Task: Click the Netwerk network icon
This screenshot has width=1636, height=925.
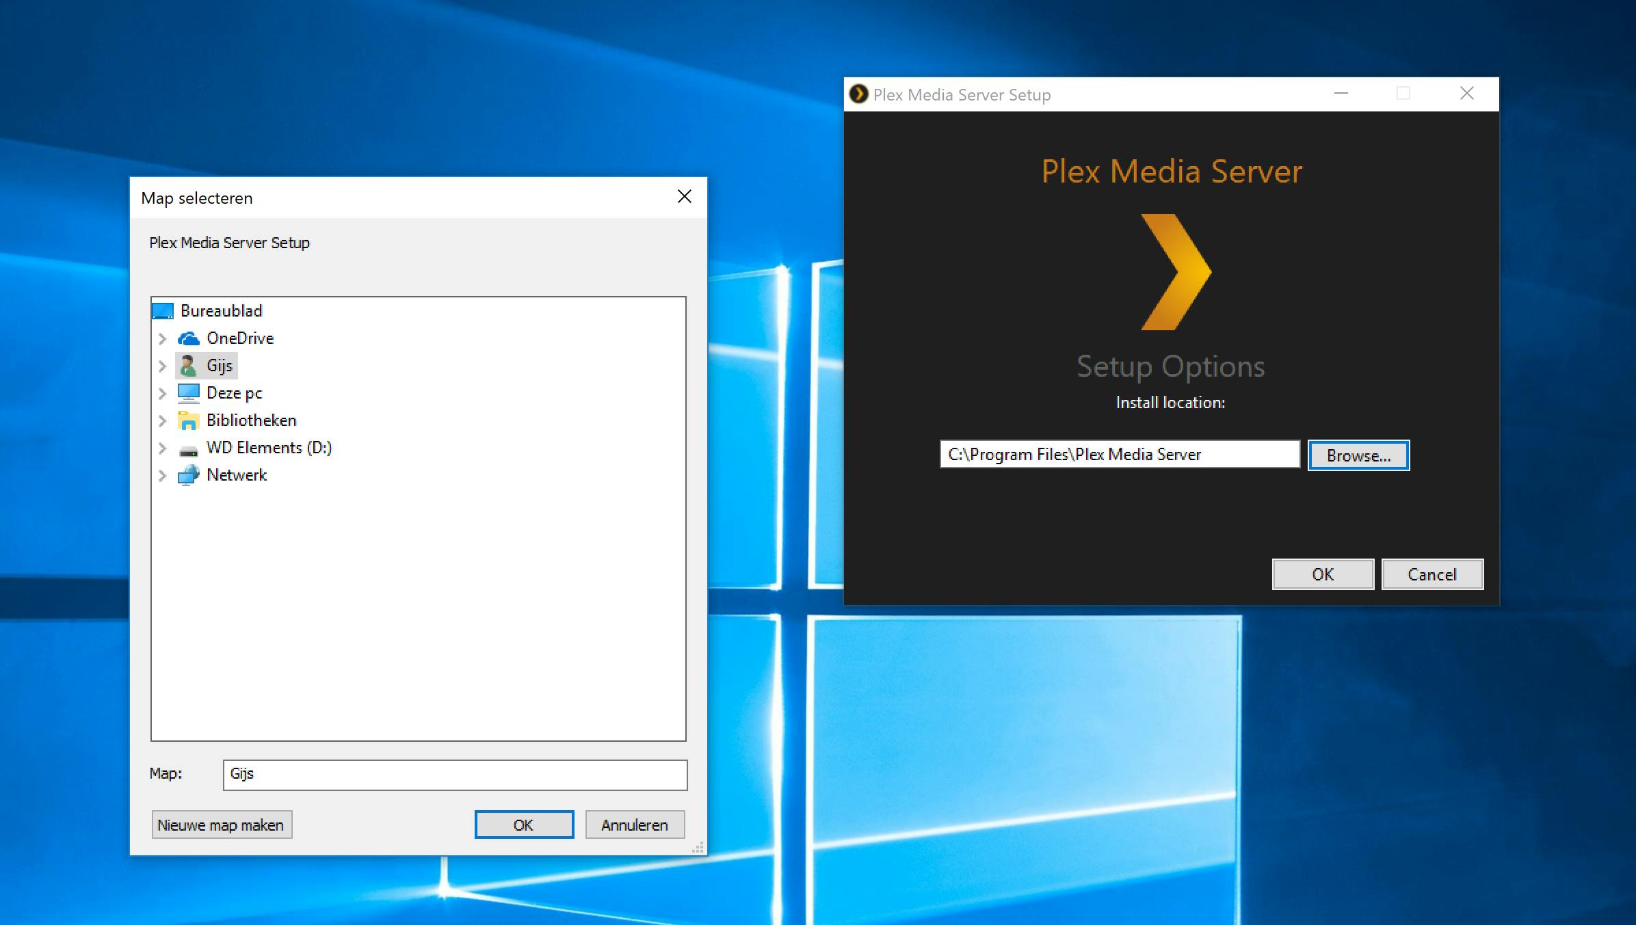Action: (188, 475)
